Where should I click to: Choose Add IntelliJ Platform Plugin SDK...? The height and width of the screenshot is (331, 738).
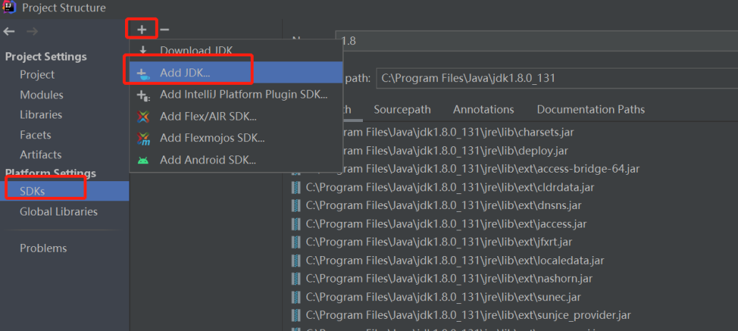(x=236, y=94)
